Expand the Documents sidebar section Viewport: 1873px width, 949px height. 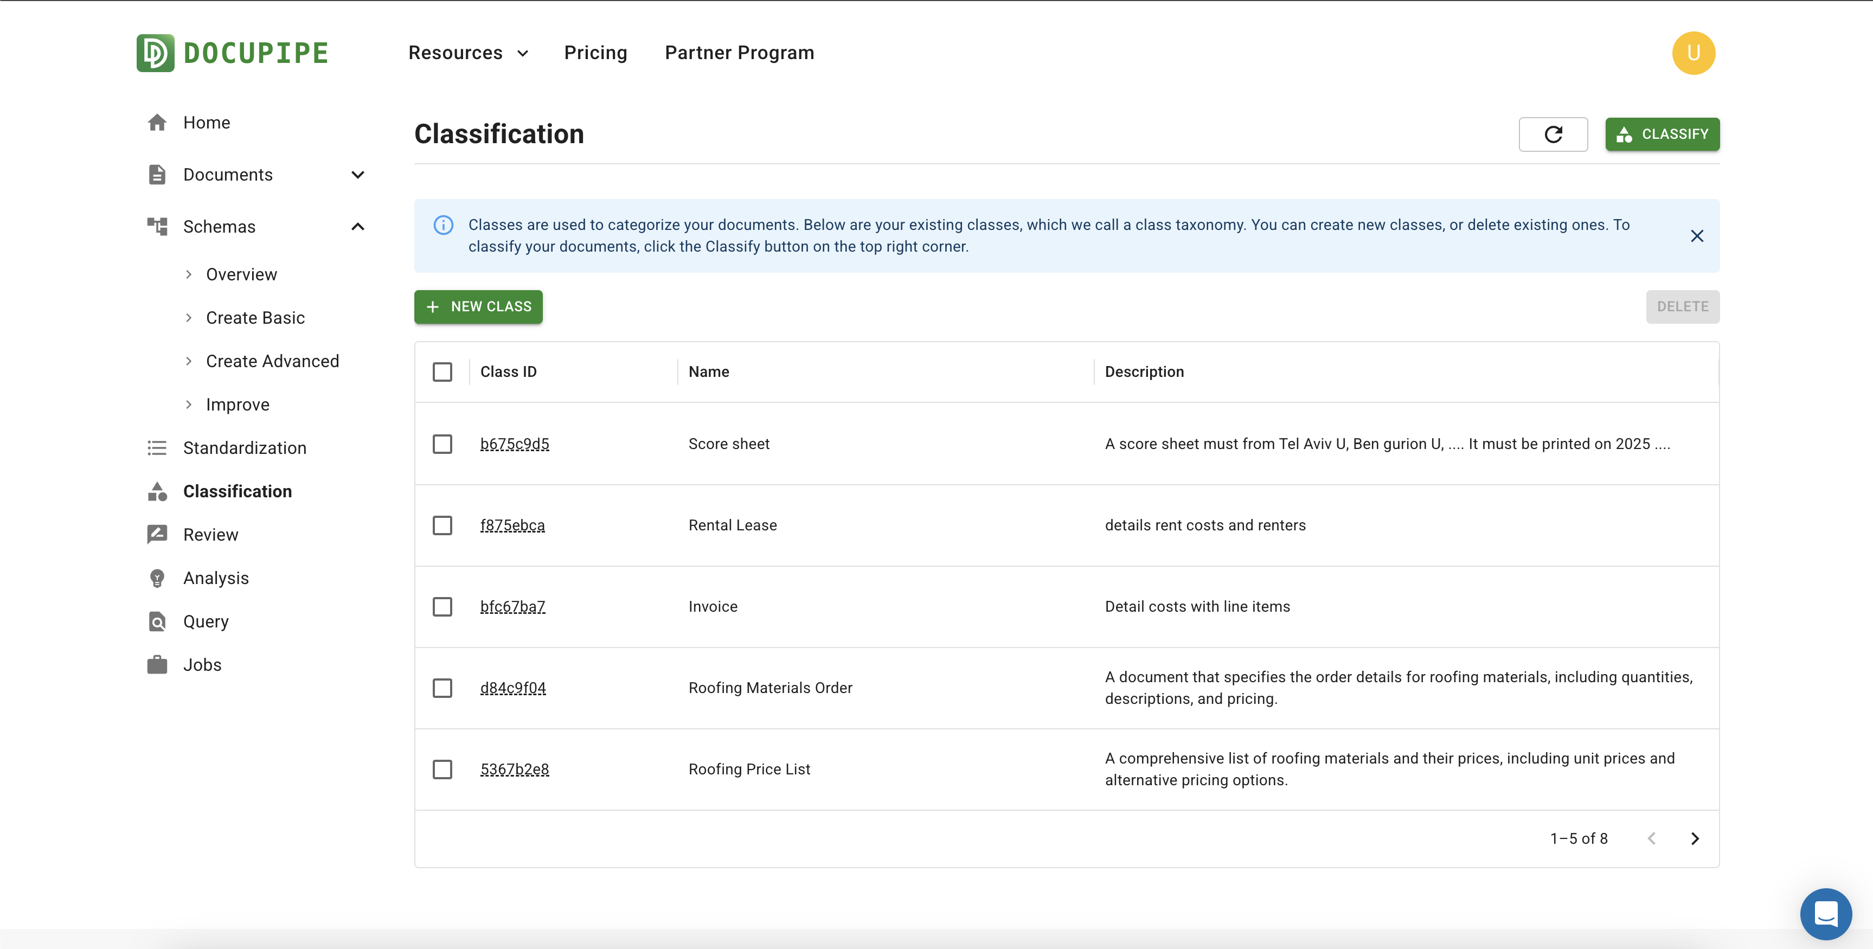pyautogui.click(x=357, y=175)
